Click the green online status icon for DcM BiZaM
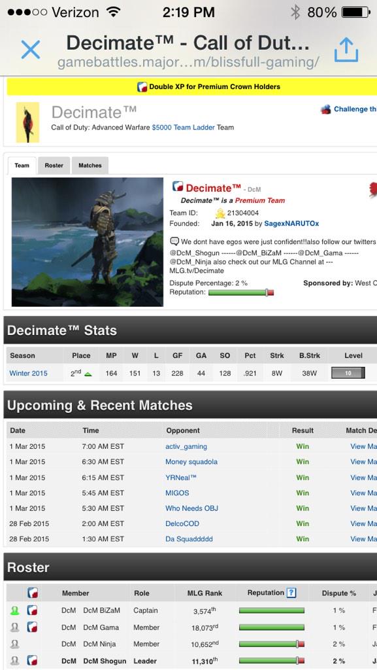 [14, 610]
